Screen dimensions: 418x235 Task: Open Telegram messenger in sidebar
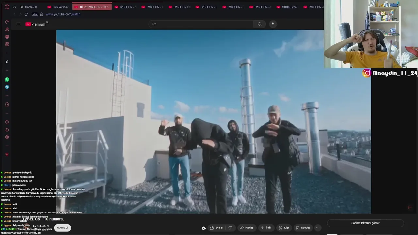coord(7,87)
